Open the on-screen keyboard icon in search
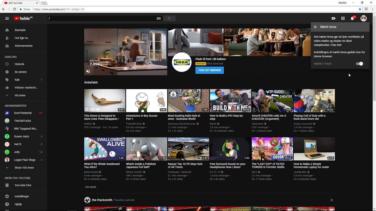Viewport: 376px width, 211px height. pyautogui.click(x=159, y=18)
